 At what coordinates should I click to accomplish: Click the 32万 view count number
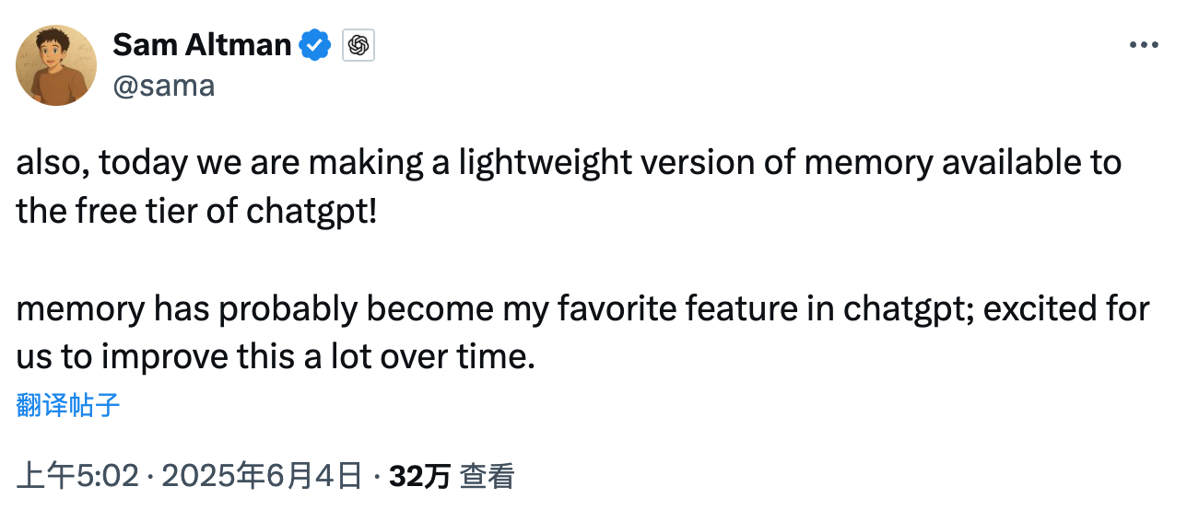pyautogui.click(x=420, y=476)
